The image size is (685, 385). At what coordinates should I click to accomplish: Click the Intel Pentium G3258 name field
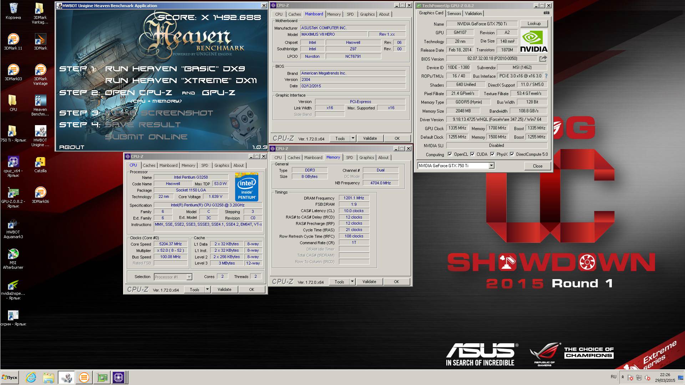[x=191, y=177]
